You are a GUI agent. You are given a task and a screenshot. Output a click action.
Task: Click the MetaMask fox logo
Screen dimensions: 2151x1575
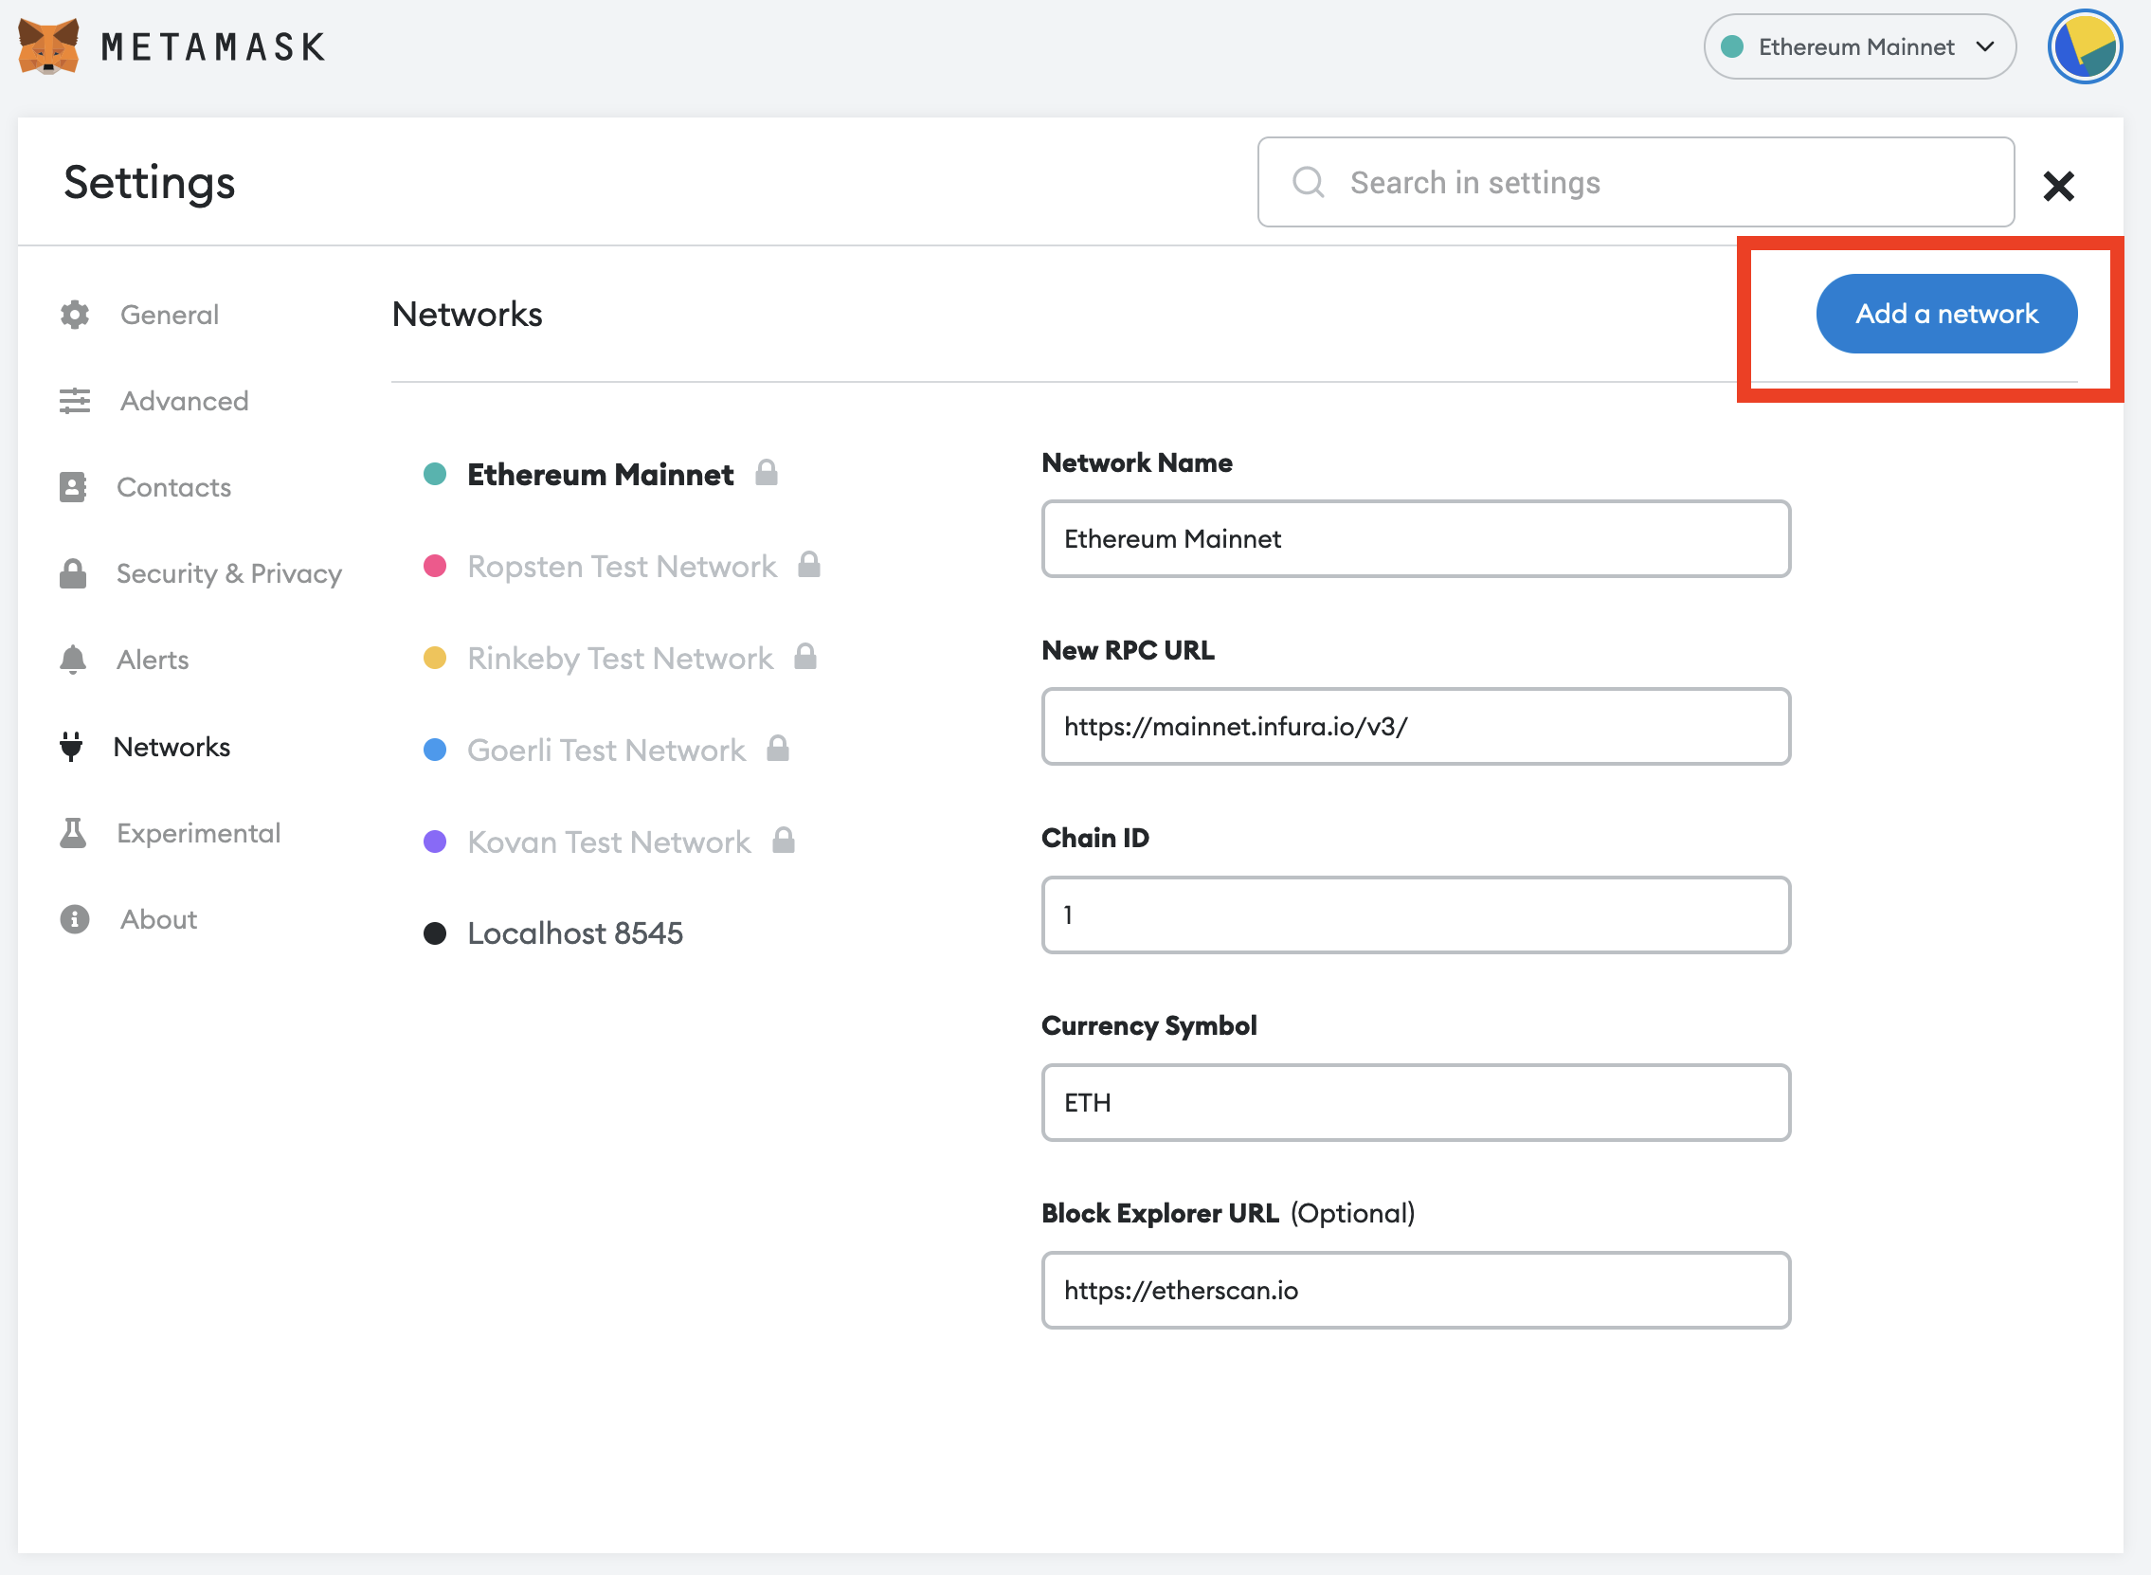[48, 45]
